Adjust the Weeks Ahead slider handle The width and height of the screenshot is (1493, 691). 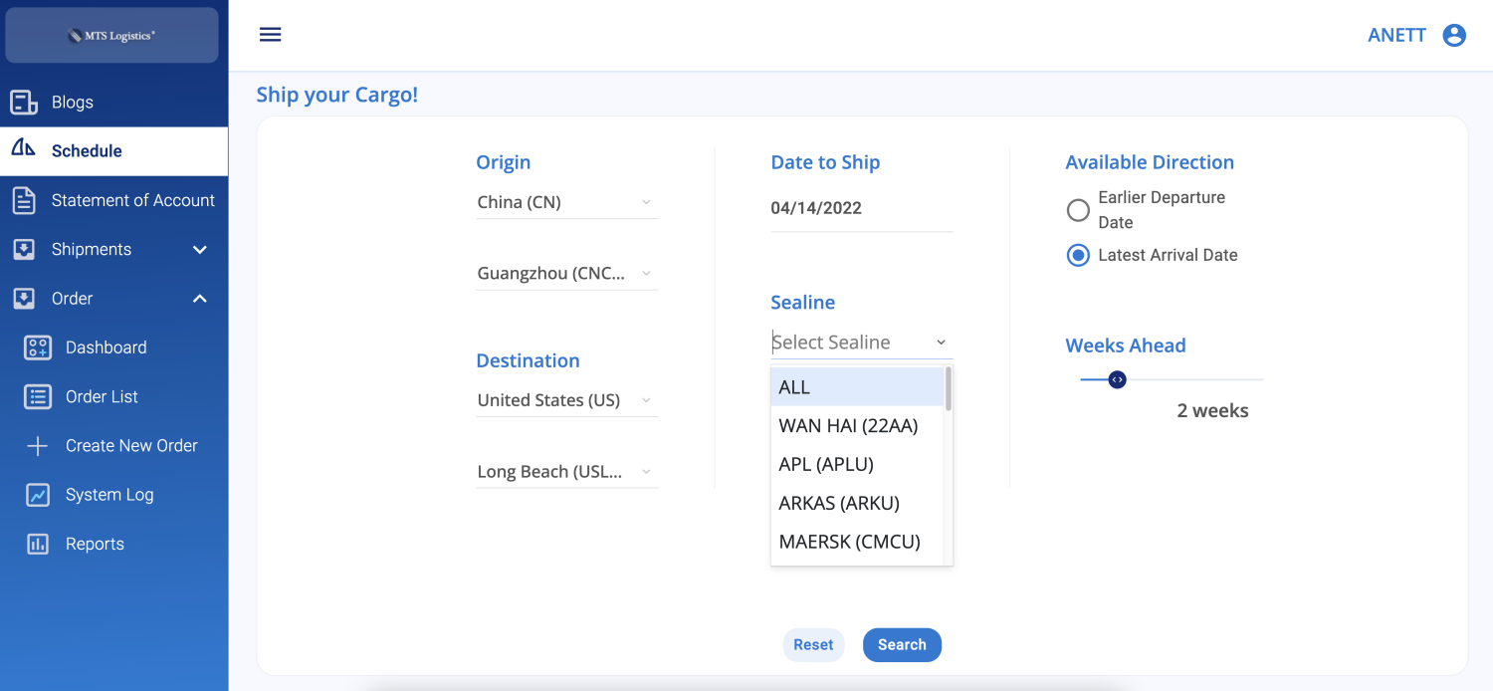(x=1117, y=379)
